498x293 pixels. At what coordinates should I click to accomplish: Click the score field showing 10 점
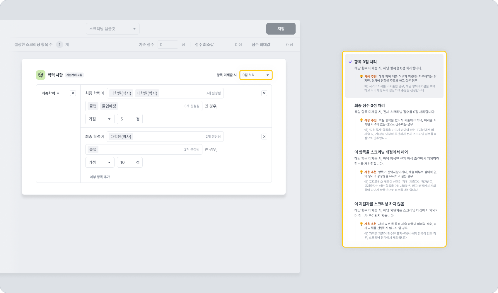[x=129, y=162]
